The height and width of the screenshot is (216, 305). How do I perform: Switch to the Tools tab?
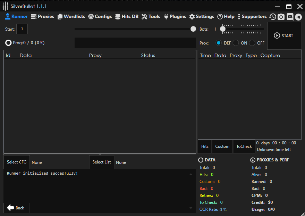(x=151, y=17)
